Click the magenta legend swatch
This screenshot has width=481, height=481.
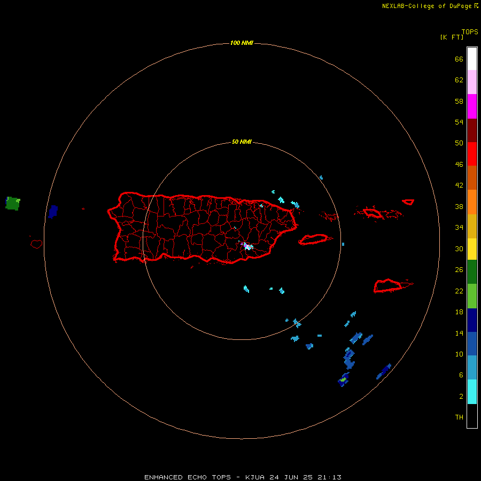point(472,106)
